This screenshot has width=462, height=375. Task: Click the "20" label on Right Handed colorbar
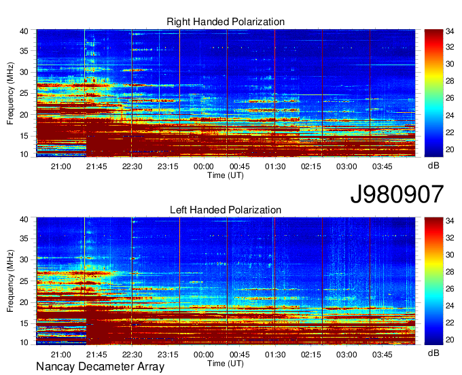tap(450, 149)
